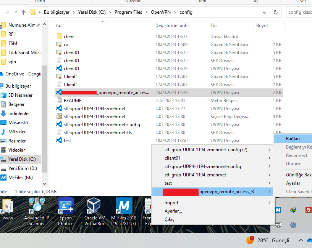Click the up-directory arrow icon
312x248 pixels.
24,12
